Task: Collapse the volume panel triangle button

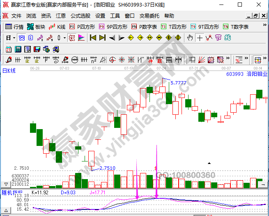Action: [x=5, y=184]
